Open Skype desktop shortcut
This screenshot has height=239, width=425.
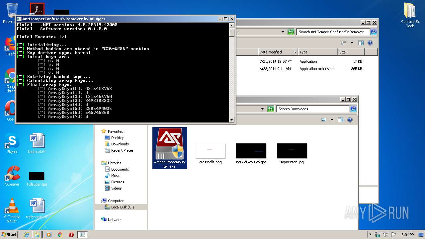(x=12, y=143)
